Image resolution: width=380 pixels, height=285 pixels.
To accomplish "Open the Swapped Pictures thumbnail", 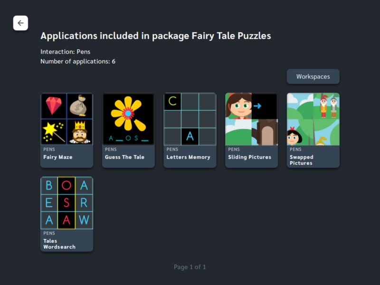I will (x=313, y=119).
